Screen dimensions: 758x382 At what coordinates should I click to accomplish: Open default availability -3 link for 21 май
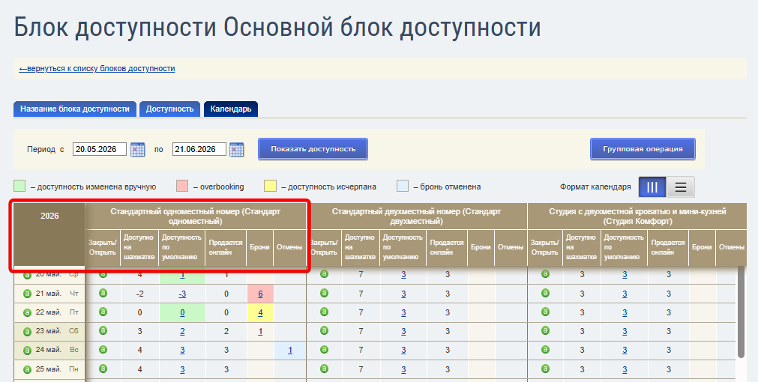pyautogui.click(x=182, y=294)
